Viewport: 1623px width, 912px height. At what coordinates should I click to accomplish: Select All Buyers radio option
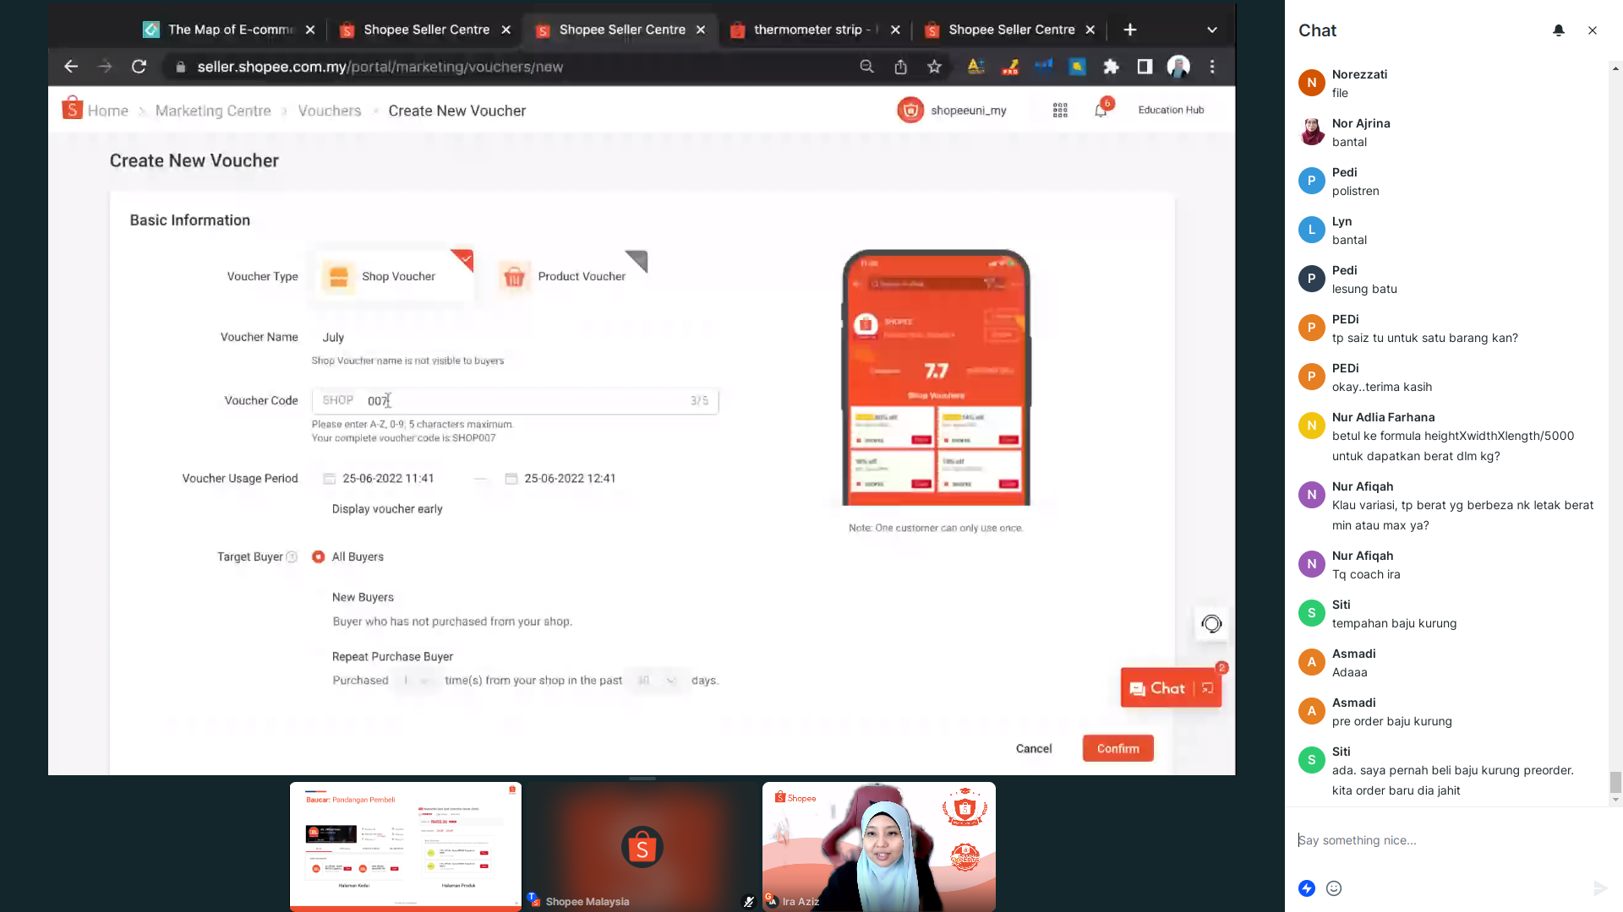tap(319, 556)
